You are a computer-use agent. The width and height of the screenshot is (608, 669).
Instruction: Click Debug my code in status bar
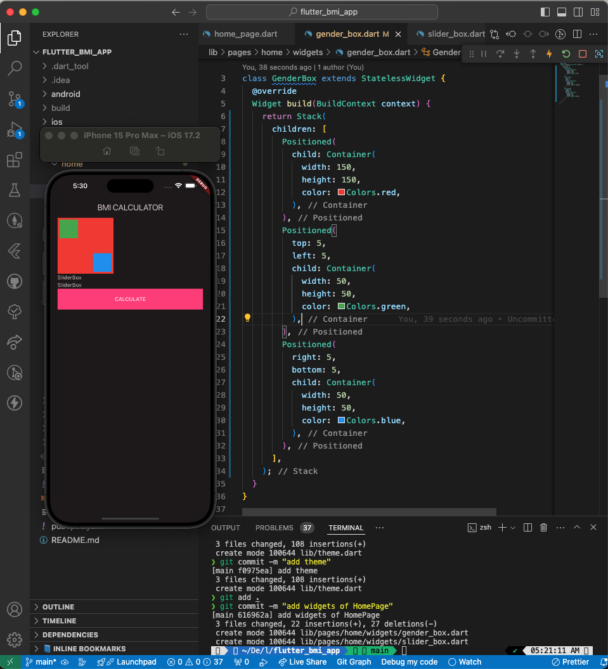(x=409, y=662)
